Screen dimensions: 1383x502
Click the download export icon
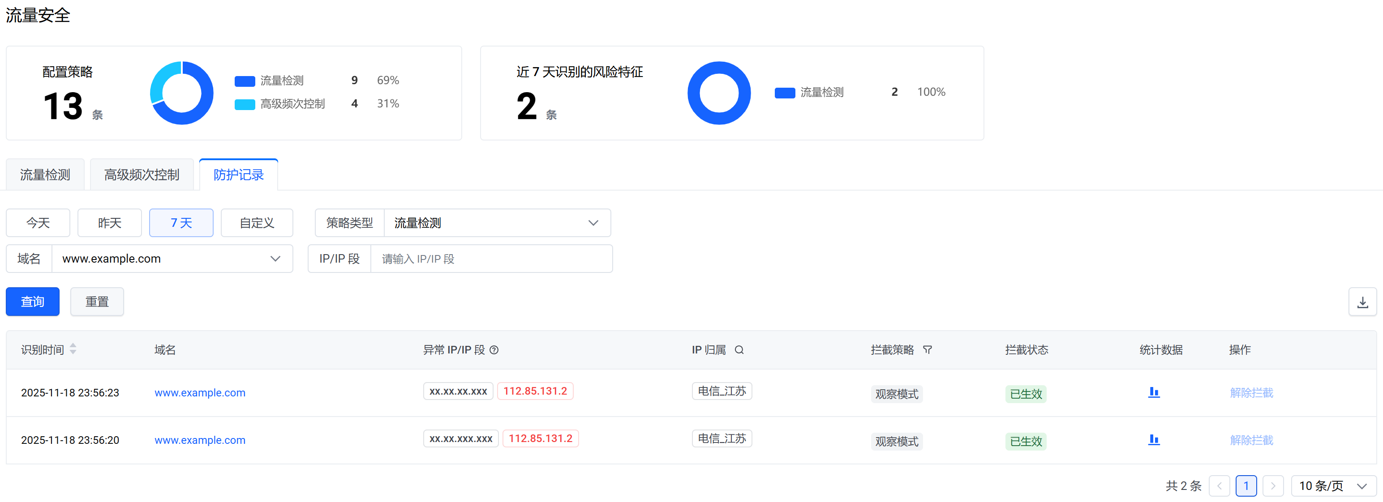point(1362,302)
